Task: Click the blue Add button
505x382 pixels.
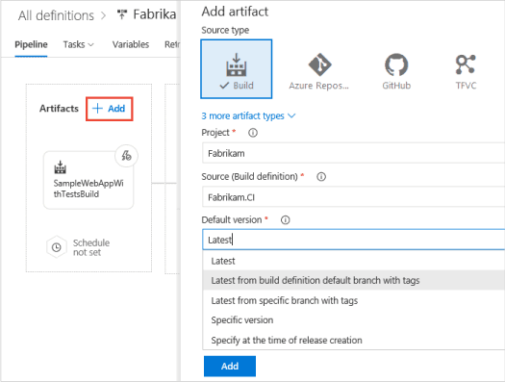Action: 230,367
